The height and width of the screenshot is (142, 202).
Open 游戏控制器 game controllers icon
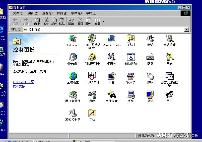73,115
